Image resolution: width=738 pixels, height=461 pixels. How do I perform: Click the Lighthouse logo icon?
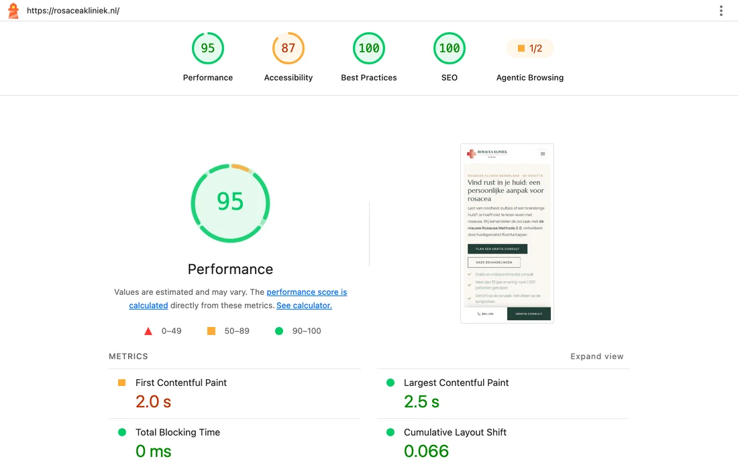tap(13, 10)
